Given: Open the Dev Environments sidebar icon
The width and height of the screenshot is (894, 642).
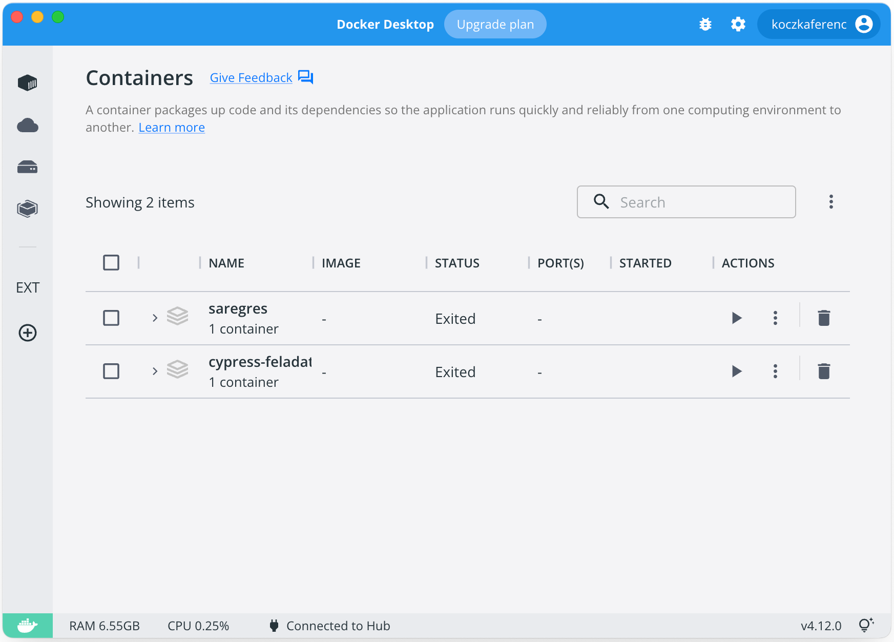Looking at the screenshot, I should [28, 209].
